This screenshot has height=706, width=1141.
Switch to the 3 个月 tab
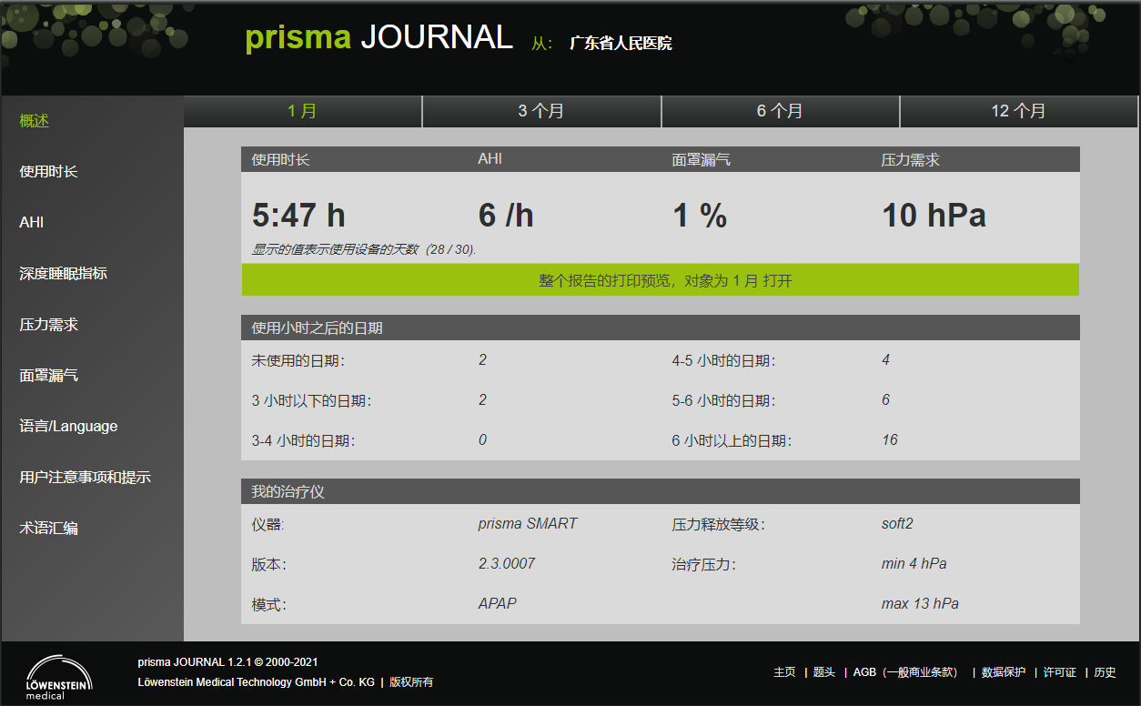tap(541, 111)
